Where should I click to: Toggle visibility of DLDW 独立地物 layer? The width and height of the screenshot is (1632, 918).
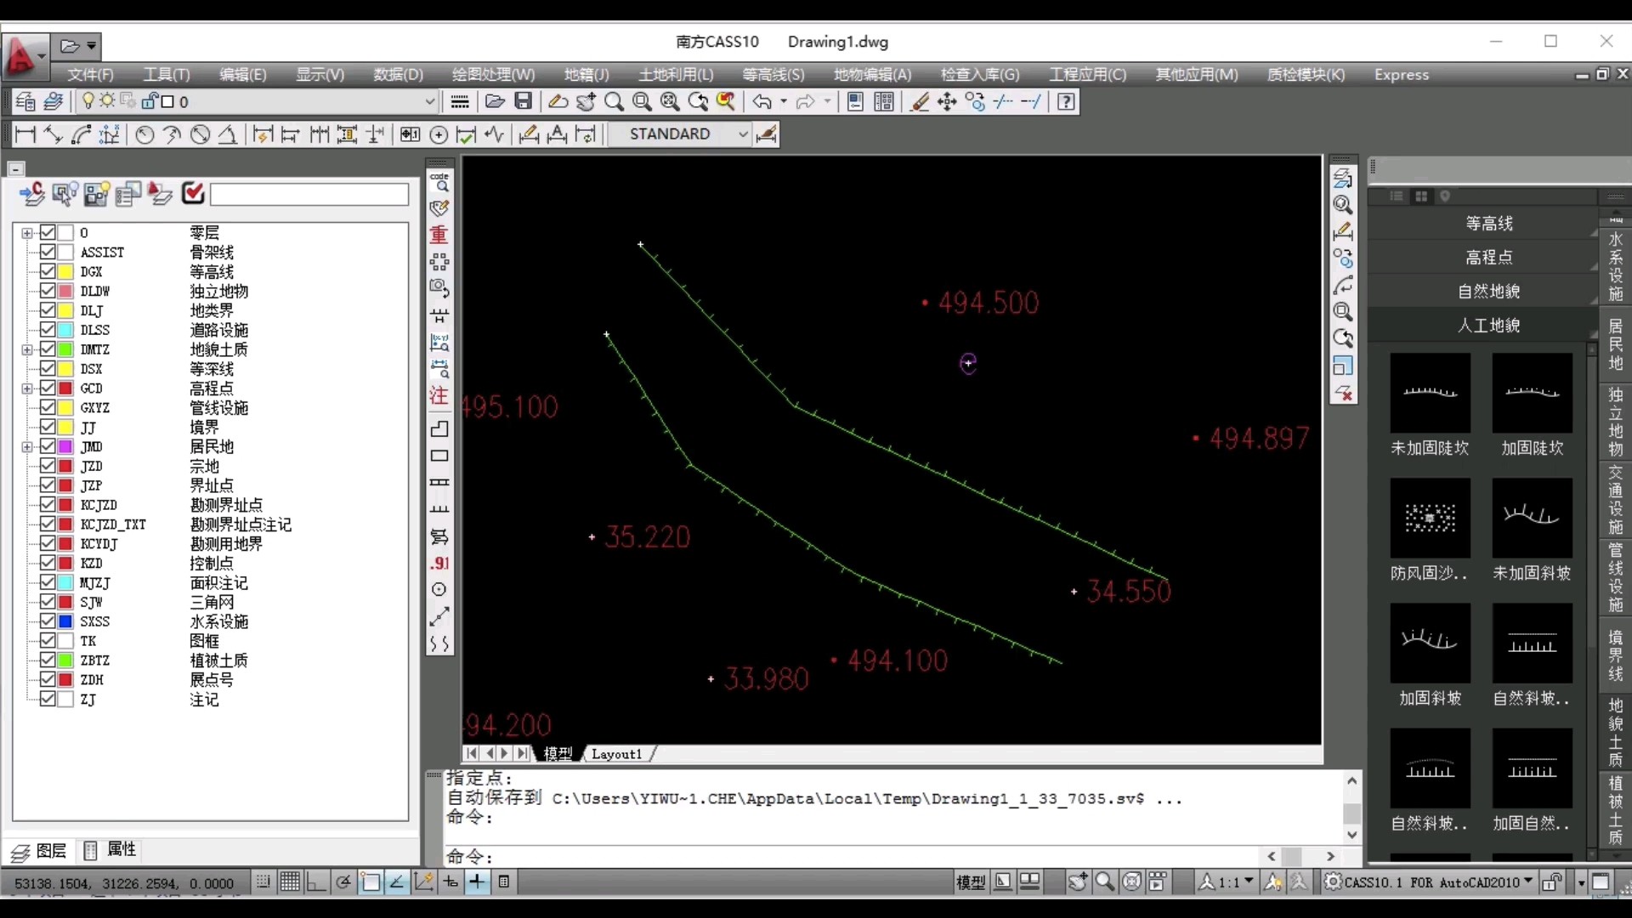[48, 292]
